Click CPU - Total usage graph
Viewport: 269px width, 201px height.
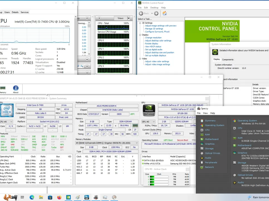(x=113, y=27)
